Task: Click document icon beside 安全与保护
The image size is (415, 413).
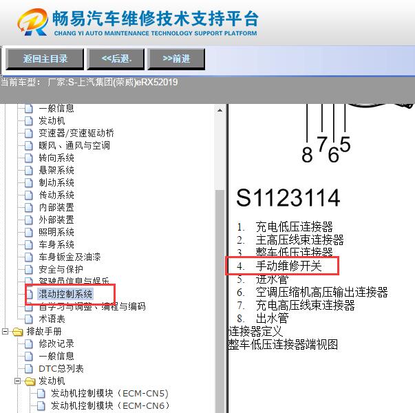Action: click(x=29, y=270)
